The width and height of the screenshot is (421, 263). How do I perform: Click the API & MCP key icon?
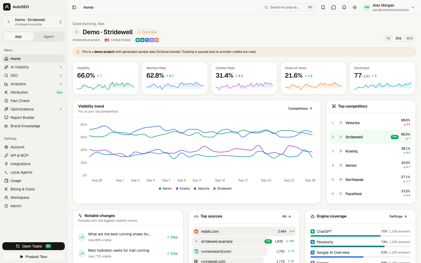click(6, 155)
